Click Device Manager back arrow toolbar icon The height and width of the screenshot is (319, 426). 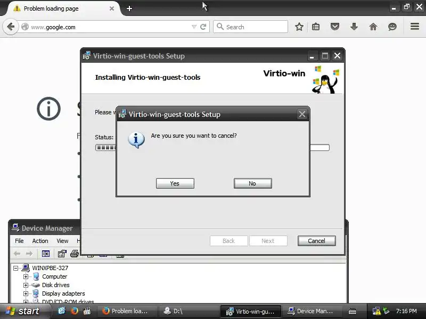click(x=17, y=254)
